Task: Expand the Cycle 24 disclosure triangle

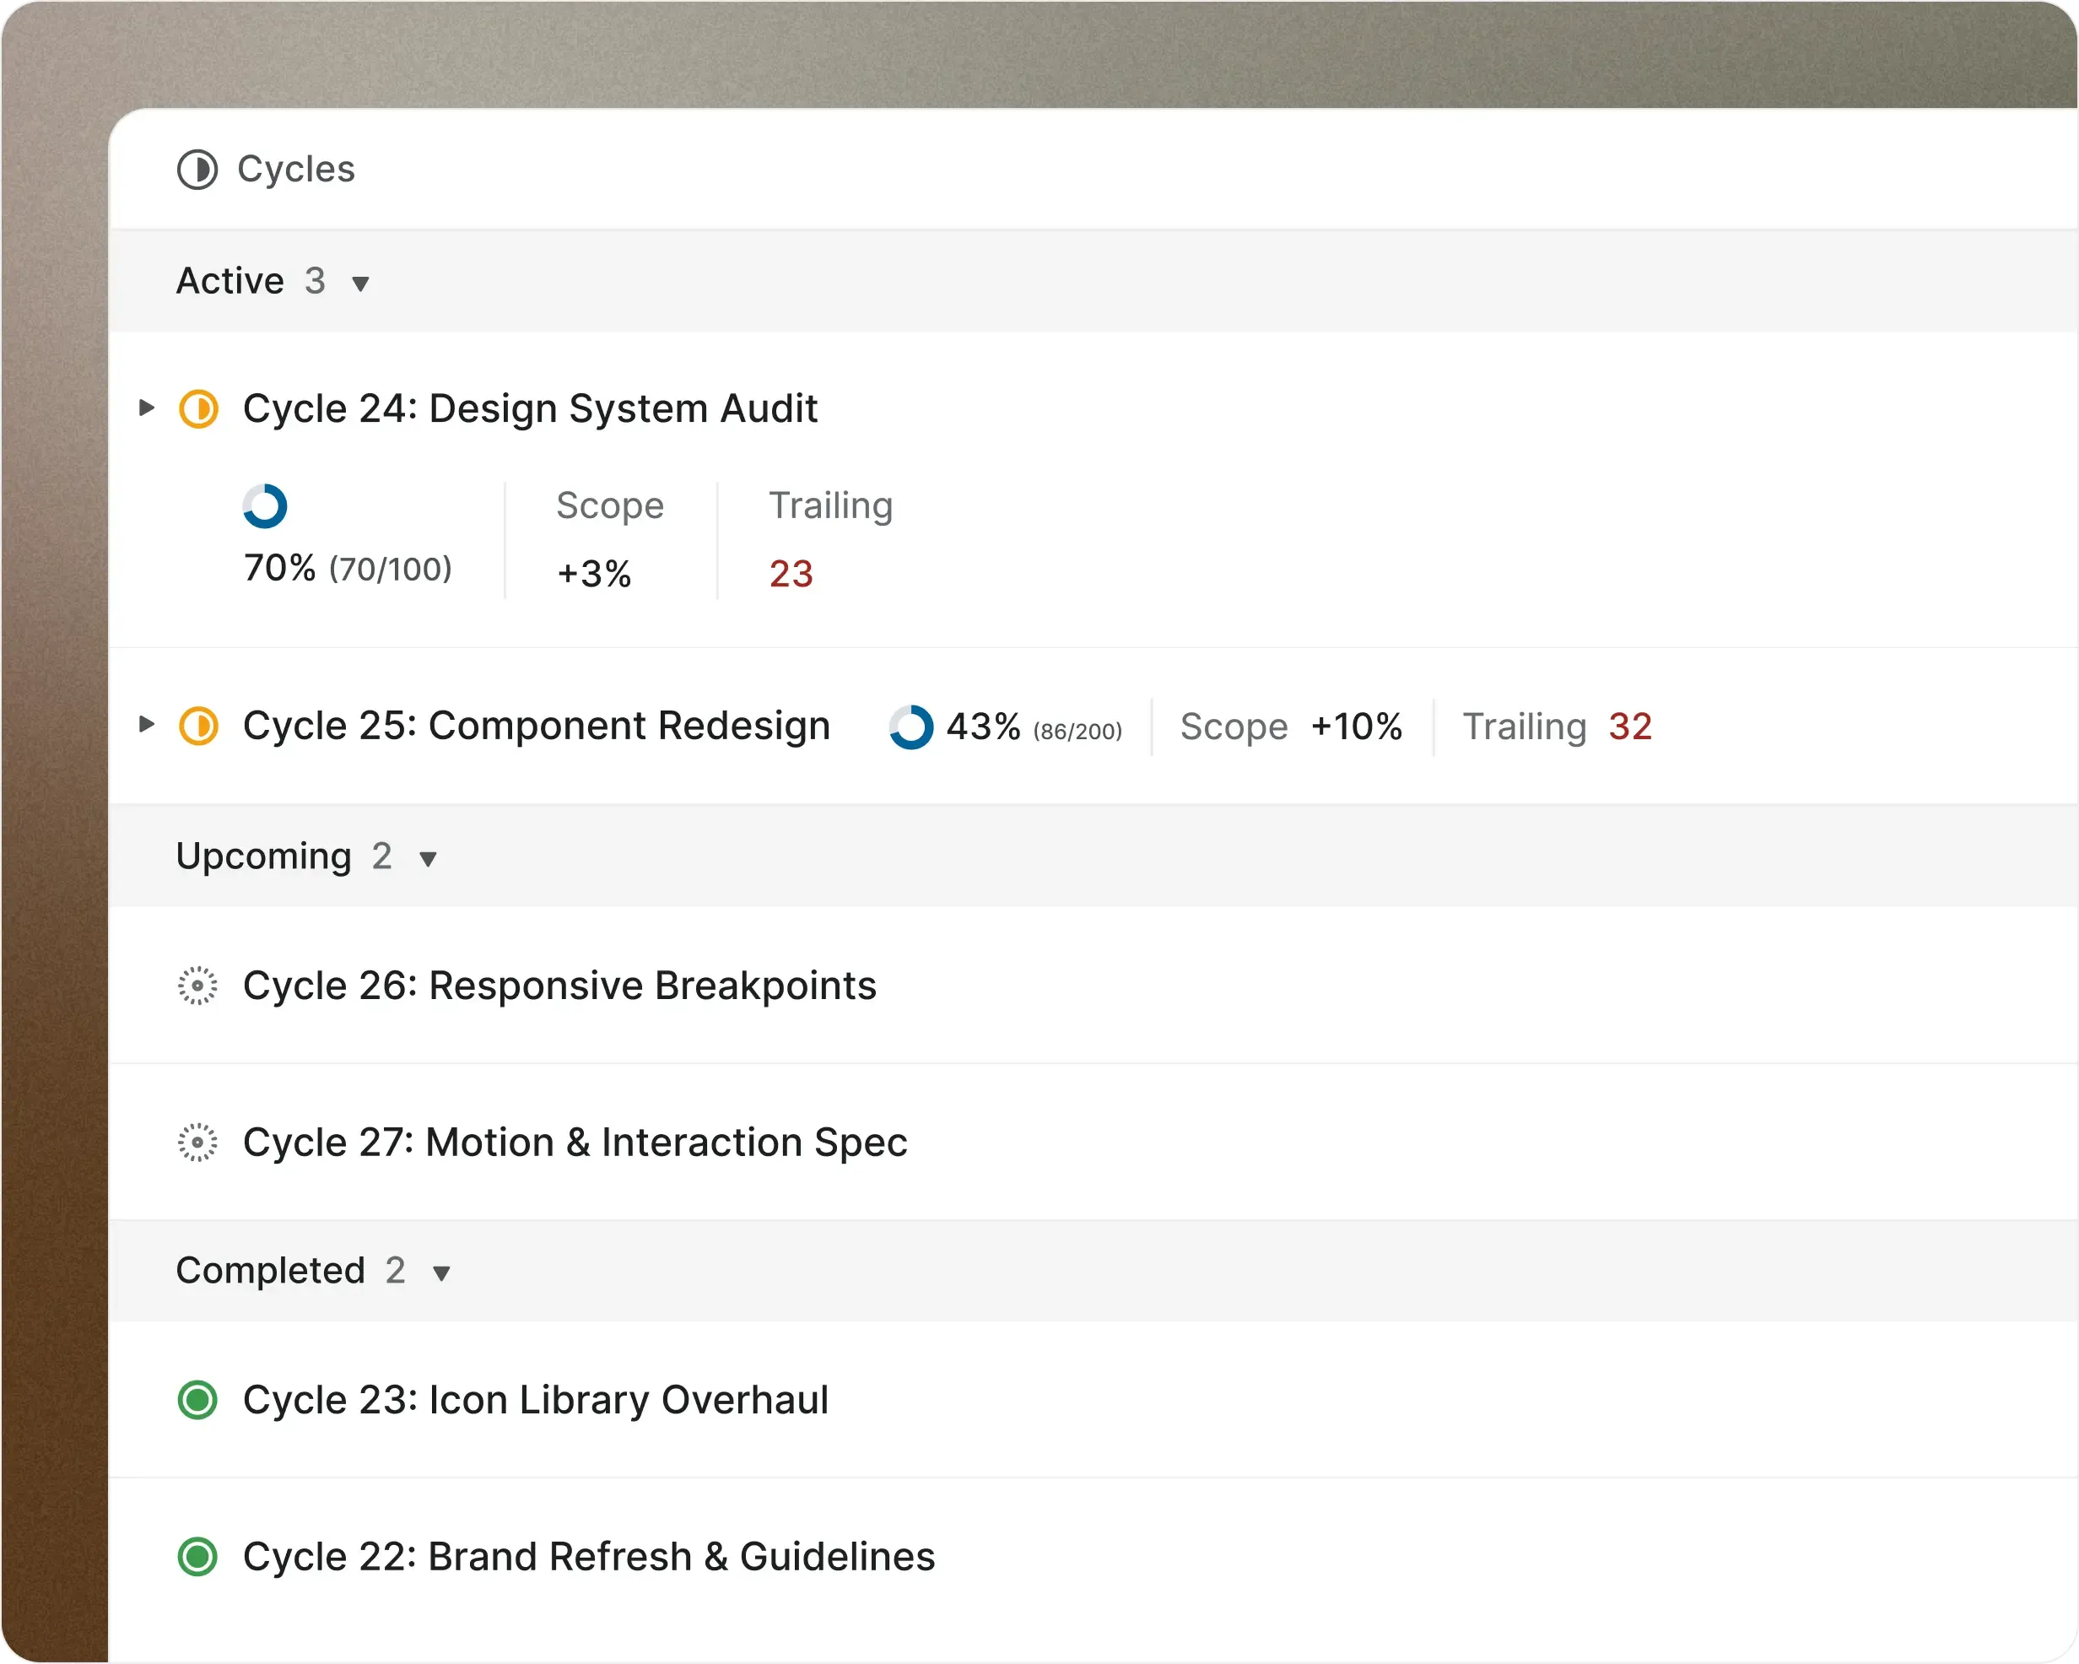Action: (x=147, y=408)
